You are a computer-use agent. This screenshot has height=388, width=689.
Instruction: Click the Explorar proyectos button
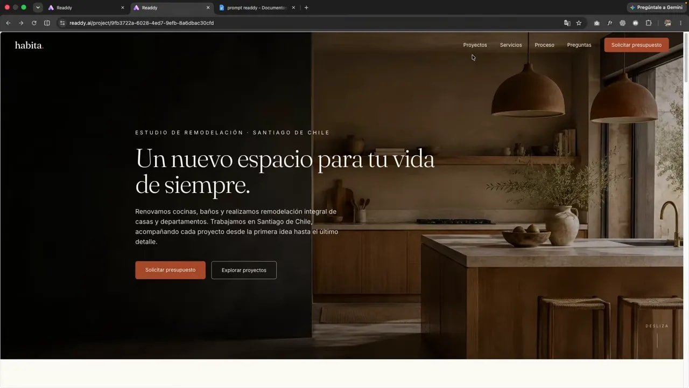[x=244, y=270]
